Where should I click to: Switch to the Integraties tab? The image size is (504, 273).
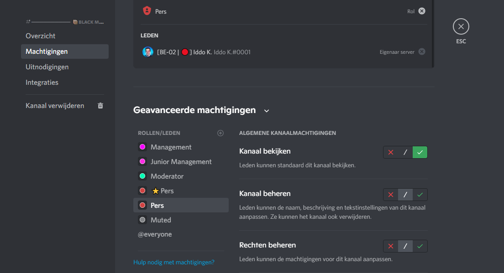click(x=42, y=82)
